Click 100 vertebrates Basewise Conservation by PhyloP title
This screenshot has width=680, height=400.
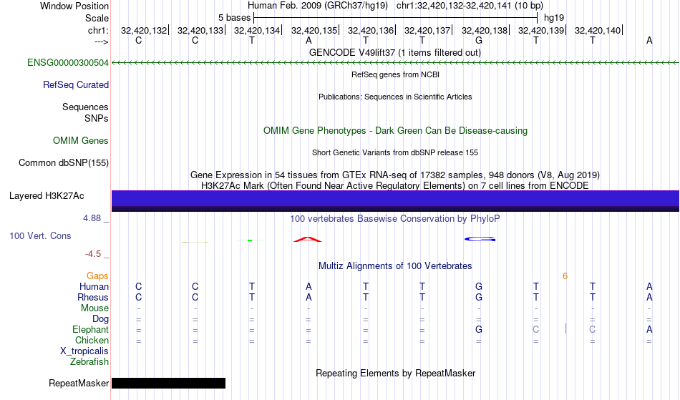[x=395, y=219]
